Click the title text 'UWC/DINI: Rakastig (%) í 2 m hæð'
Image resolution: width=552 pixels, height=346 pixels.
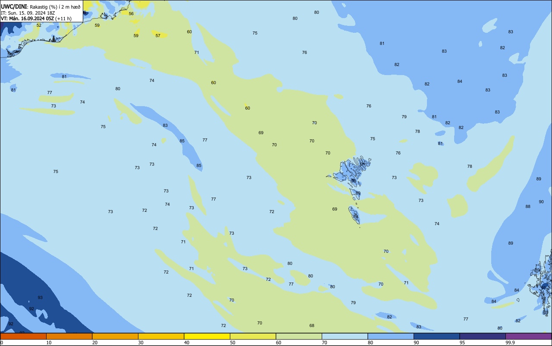41,6
